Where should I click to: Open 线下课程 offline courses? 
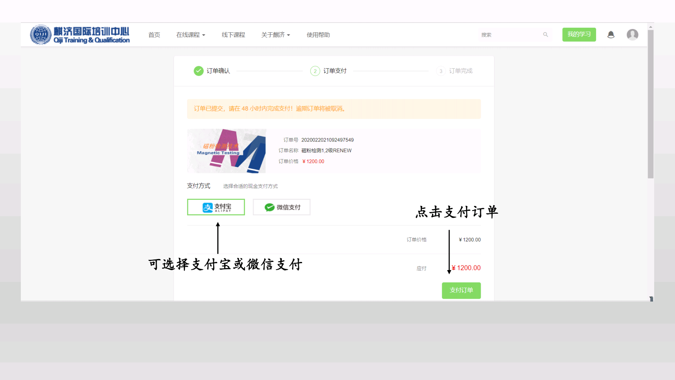(x=233, y=35)
